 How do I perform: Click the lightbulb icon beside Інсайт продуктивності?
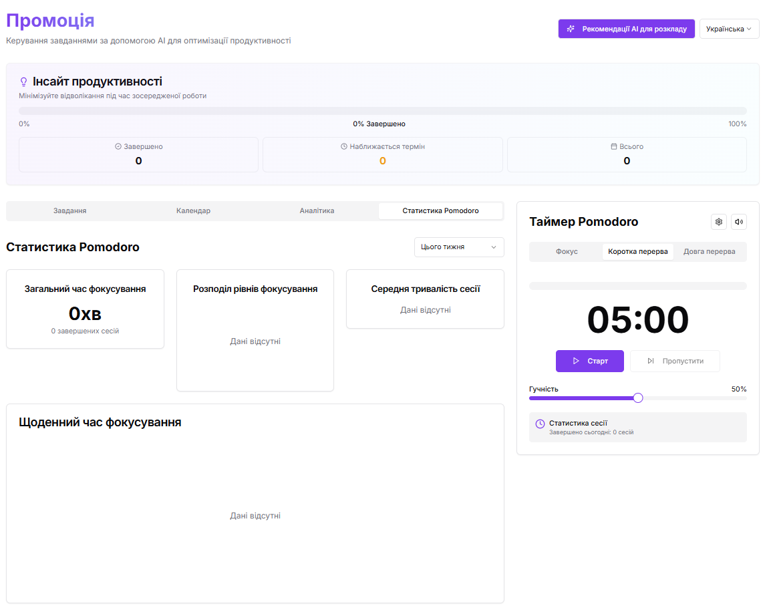point(24,82)
